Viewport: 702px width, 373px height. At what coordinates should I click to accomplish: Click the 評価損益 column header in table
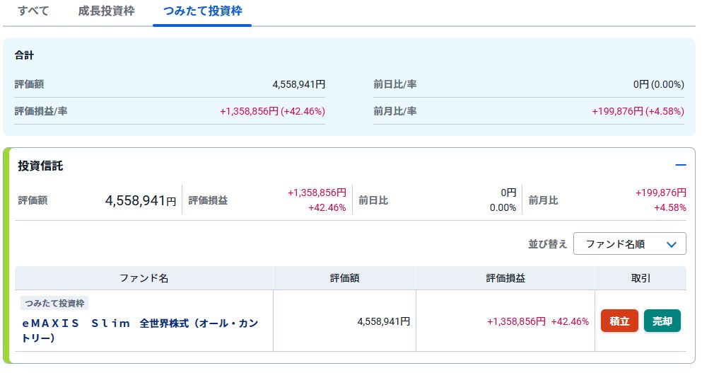tap(505, 278)
